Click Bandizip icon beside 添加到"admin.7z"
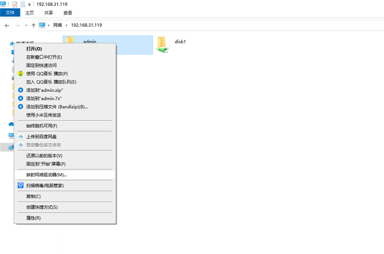 (x=20, y=98)
